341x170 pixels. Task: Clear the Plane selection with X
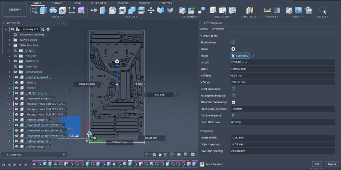click(x=253, y=56)
